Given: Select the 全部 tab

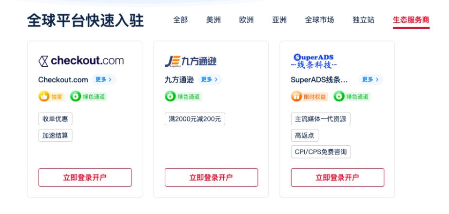Looking at the screenshot, I should pos(180,20).
